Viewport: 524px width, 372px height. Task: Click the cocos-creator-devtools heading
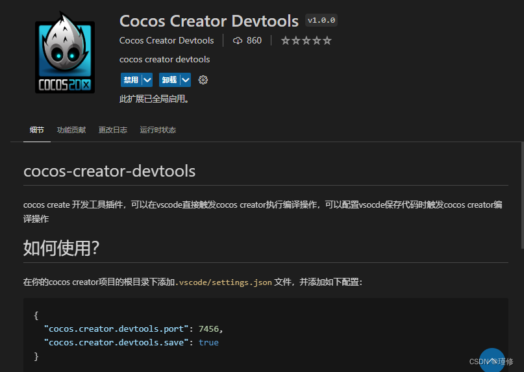pos(109,171)
